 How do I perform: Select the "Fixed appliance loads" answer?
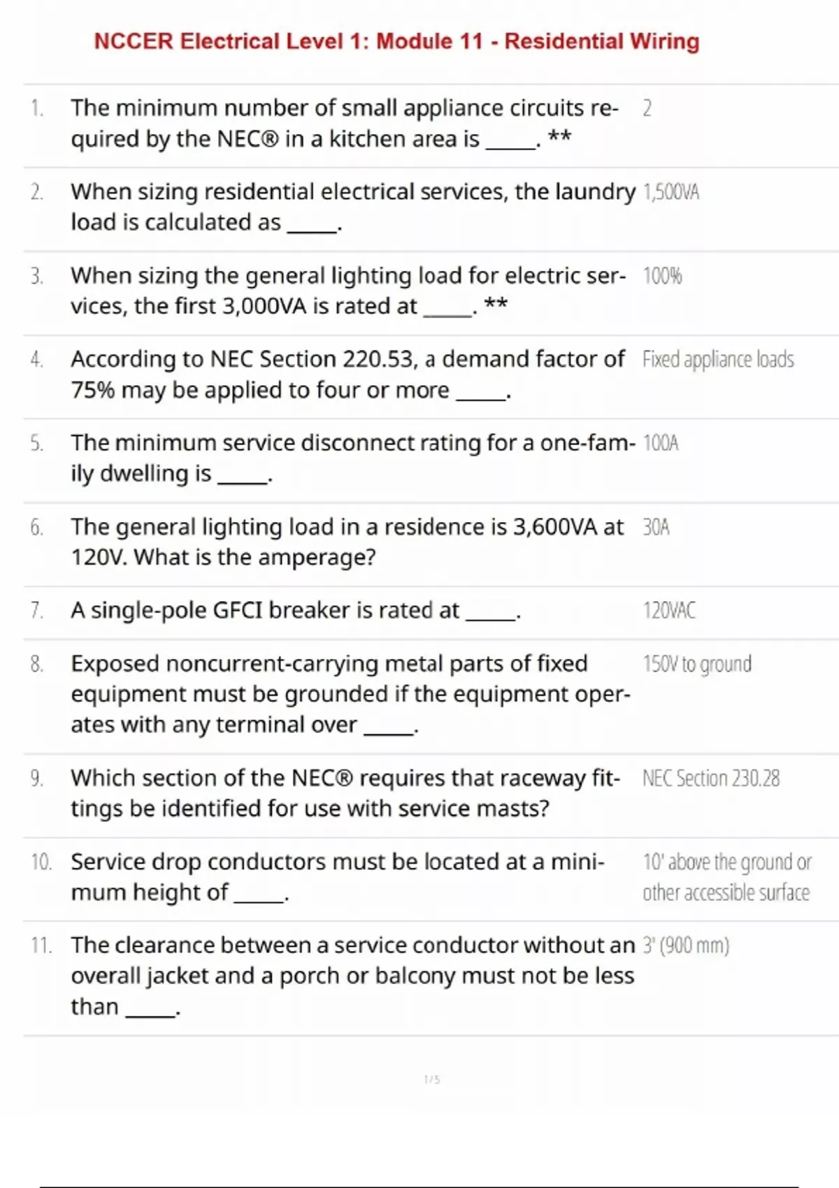pyautogui.click(x=718, y=360)
